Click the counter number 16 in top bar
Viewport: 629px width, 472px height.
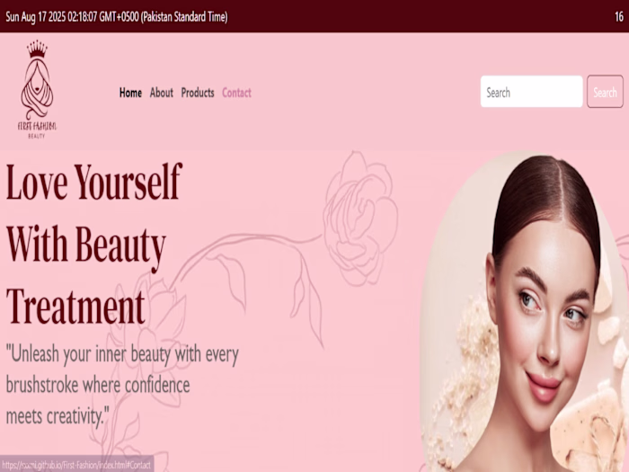pyautogui.click(x=619, y=17)
